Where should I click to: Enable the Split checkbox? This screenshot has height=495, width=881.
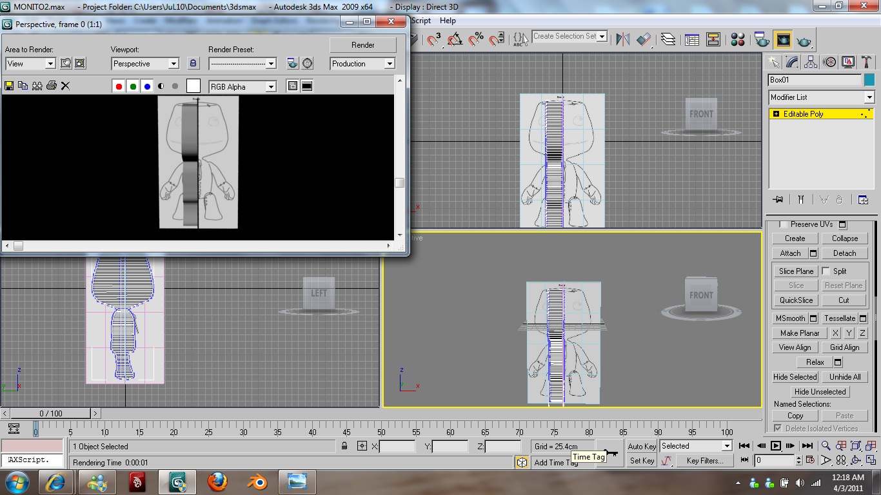(826, 271)
